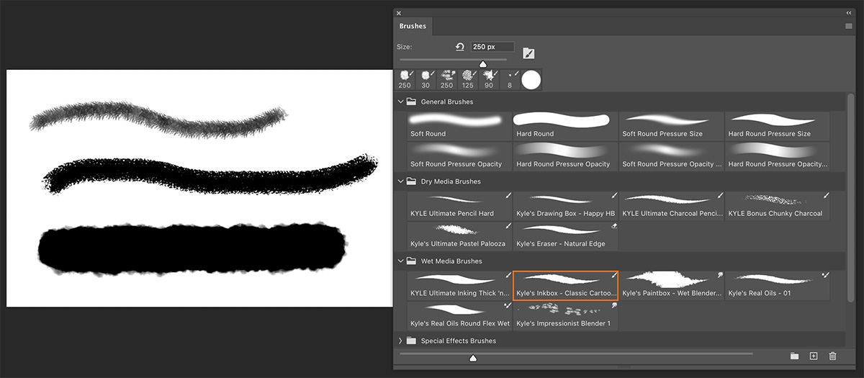Select the white round recent brush
The width and height of the screenshot is (864, 378).
531,79
